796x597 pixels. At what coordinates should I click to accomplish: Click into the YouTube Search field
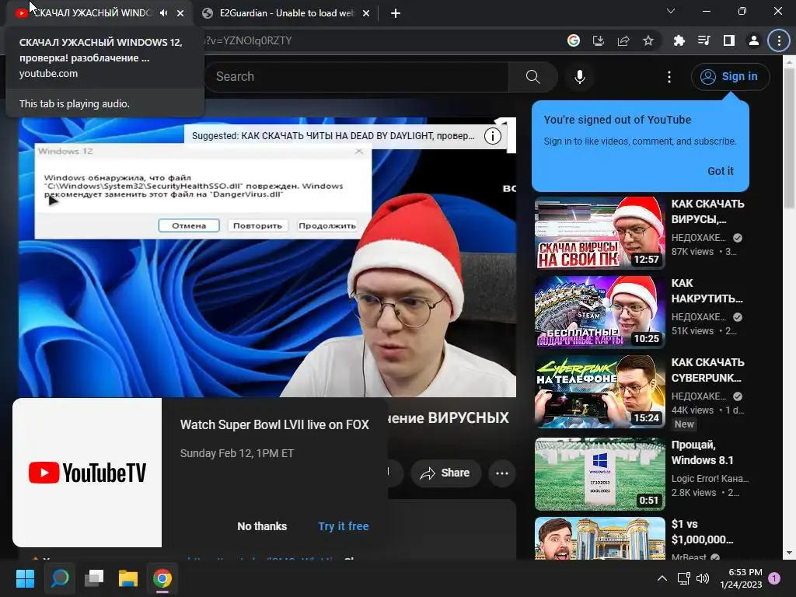pos(356,77)
